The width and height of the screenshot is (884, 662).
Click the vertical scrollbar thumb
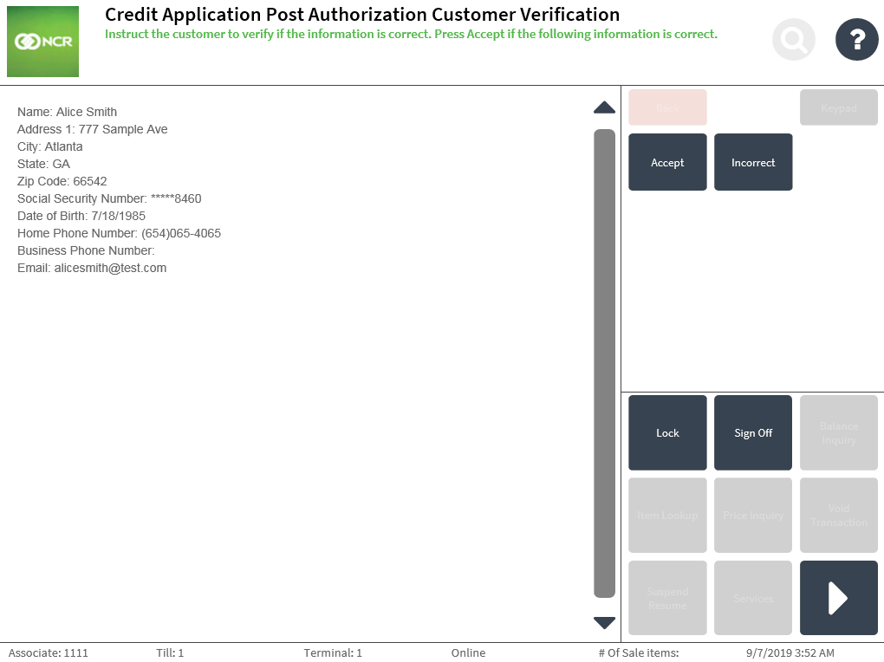(604, 363)
